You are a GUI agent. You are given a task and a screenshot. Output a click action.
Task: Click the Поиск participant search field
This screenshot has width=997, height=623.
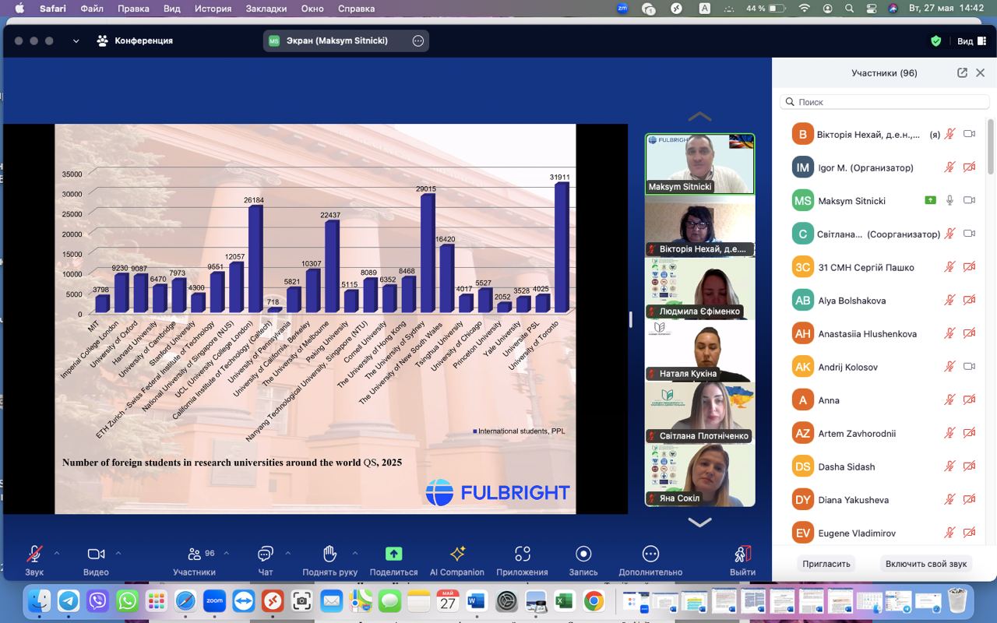tap(884, 102)
